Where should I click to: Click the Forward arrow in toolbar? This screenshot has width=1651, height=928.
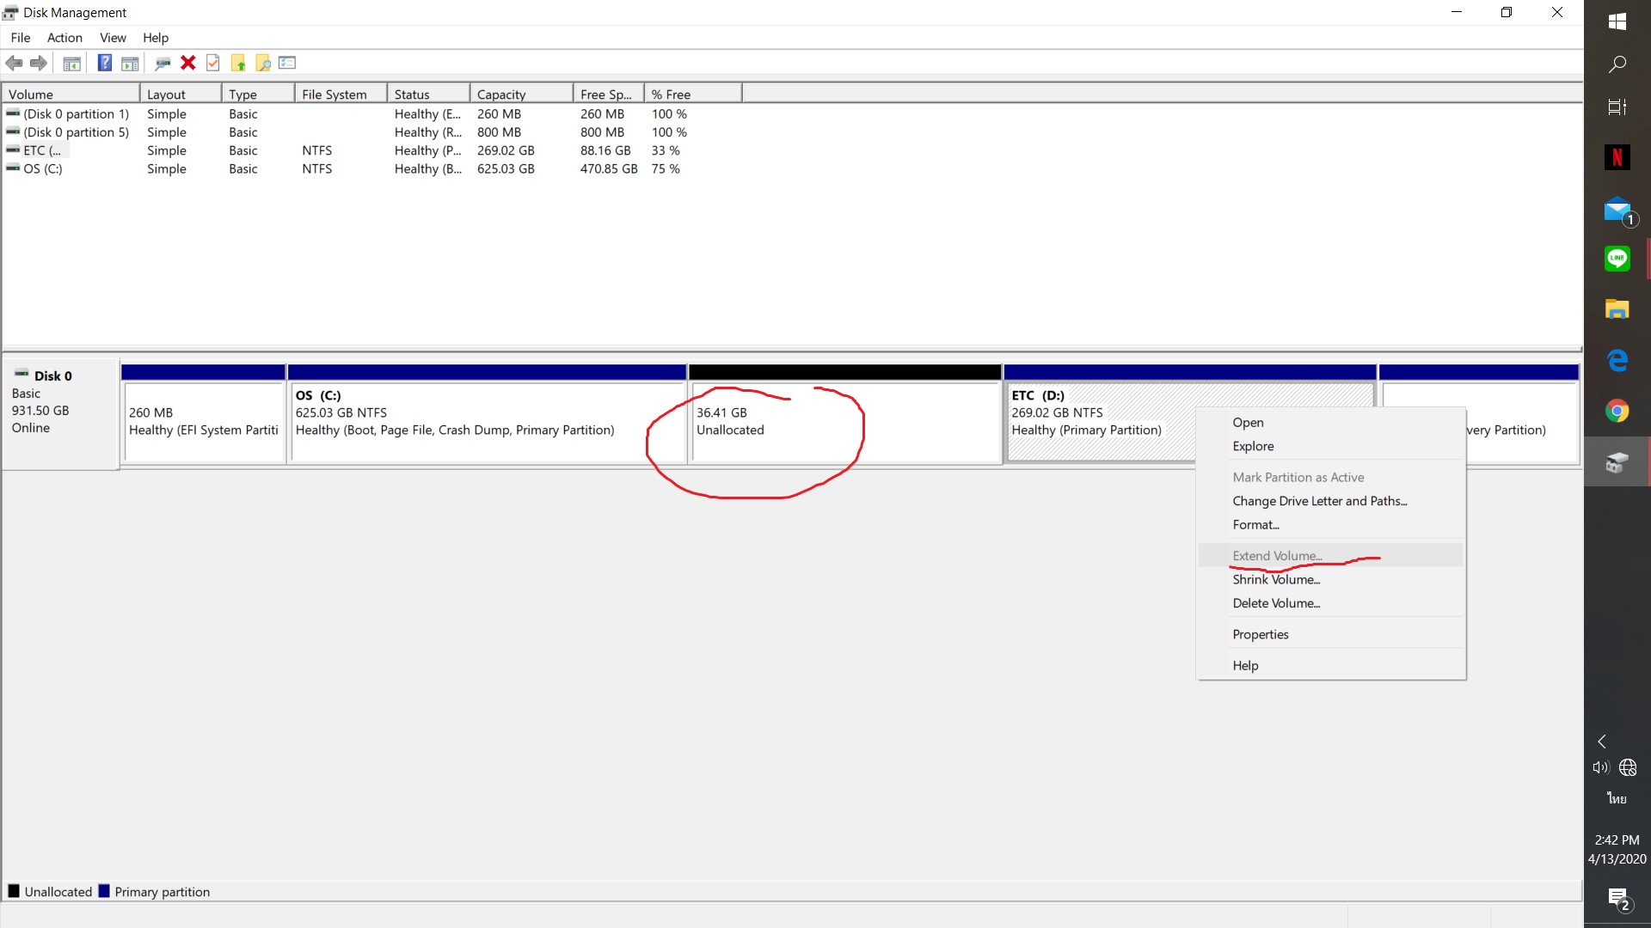tap(39, 63)
